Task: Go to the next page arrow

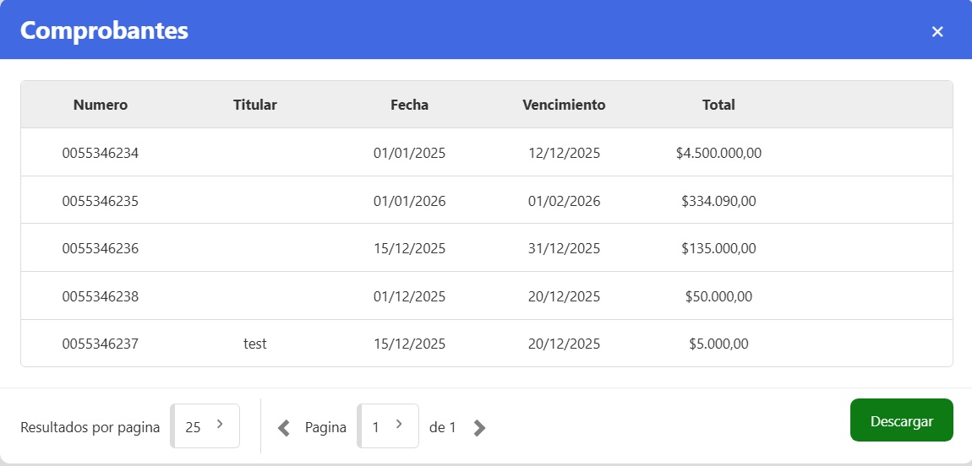Action: [x=479, y=428]
